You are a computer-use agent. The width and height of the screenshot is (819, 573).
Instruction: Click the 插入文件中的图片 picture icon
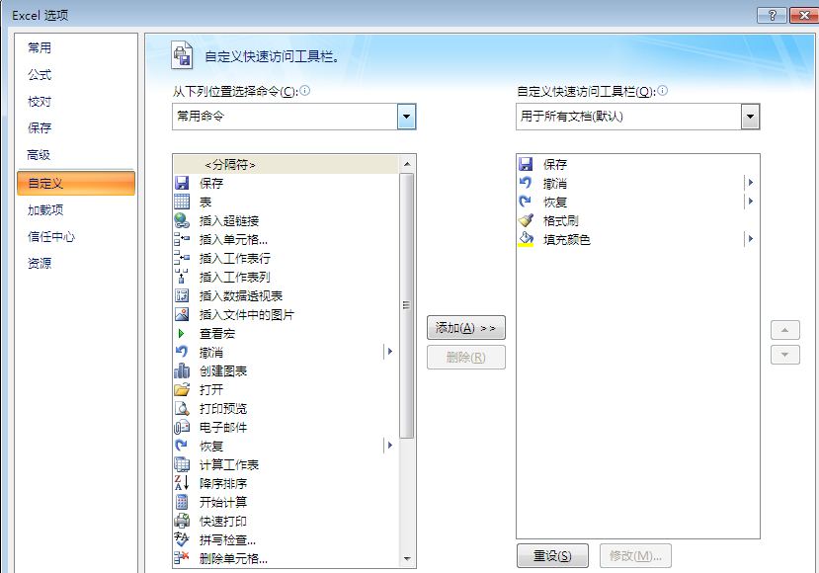point(182,314)
